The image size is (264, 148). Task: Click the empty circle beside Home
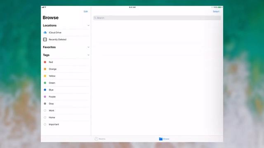tap(45, 118)
